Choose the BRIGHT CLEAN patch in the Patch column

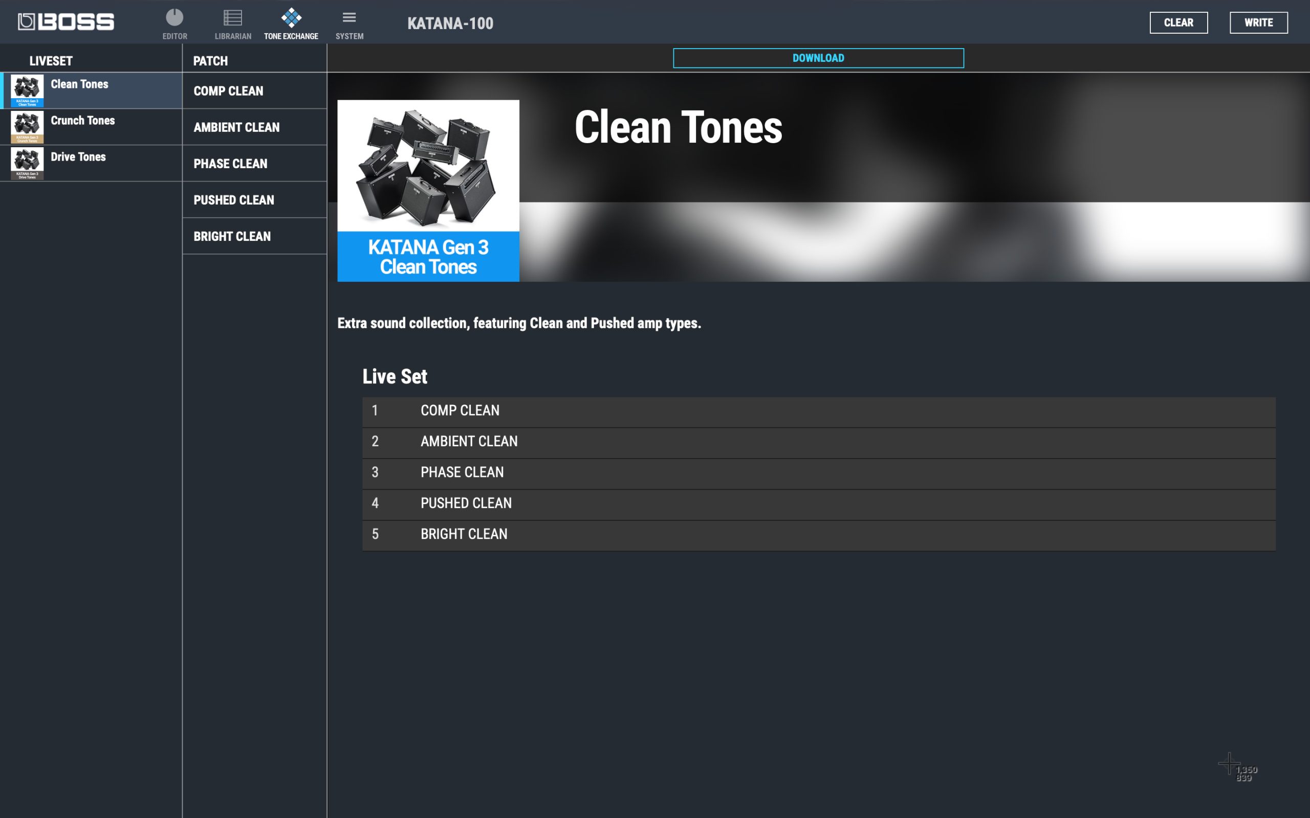tap(254, 236)
